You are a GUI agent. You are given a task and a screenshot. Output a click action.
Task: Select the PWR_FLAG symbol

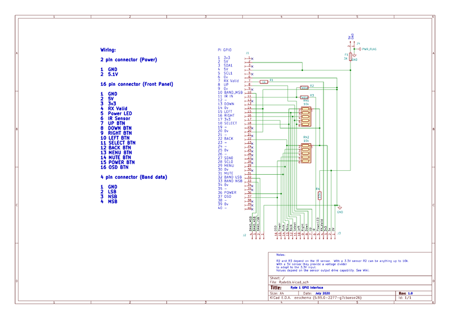367,50
